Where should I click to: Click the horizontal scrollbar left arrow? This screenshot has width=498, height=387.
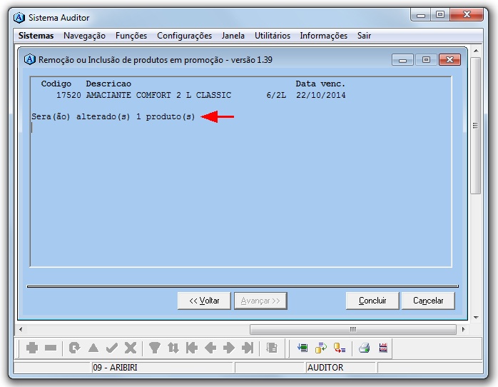point(21,329)
